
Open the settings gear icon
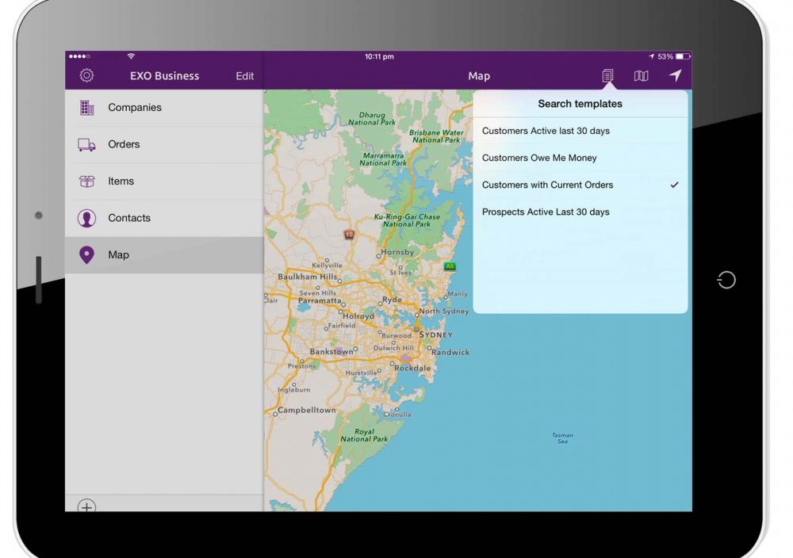coord(86,75)
